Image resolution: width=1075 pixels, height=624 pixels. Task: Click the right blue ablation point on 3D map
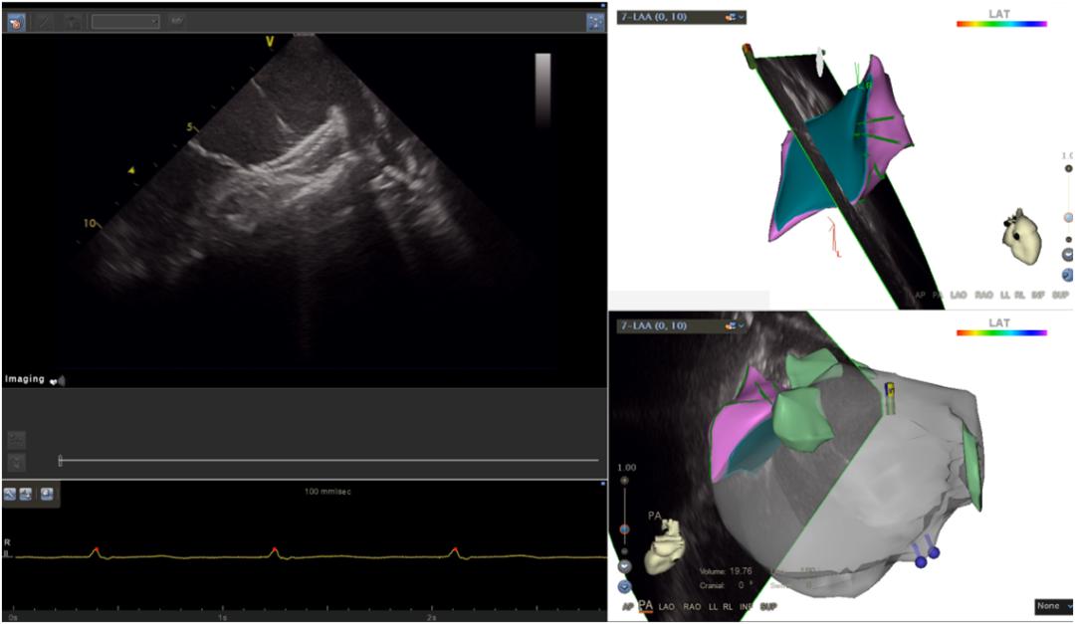pyautogui.click(x=934, y=552)
